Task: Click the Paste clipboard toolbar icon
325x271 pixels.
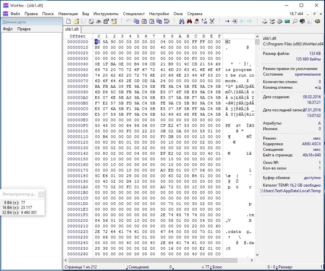Action: tap(152, 21)
